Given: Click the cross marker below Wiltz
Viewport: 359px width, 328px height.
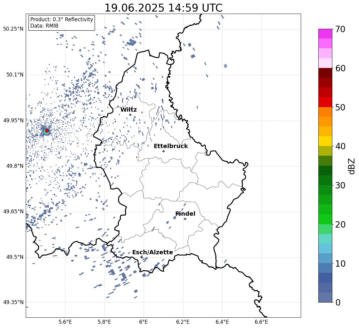Looking at the screenshot, I should pyautogui.click(x=130, y=115).
